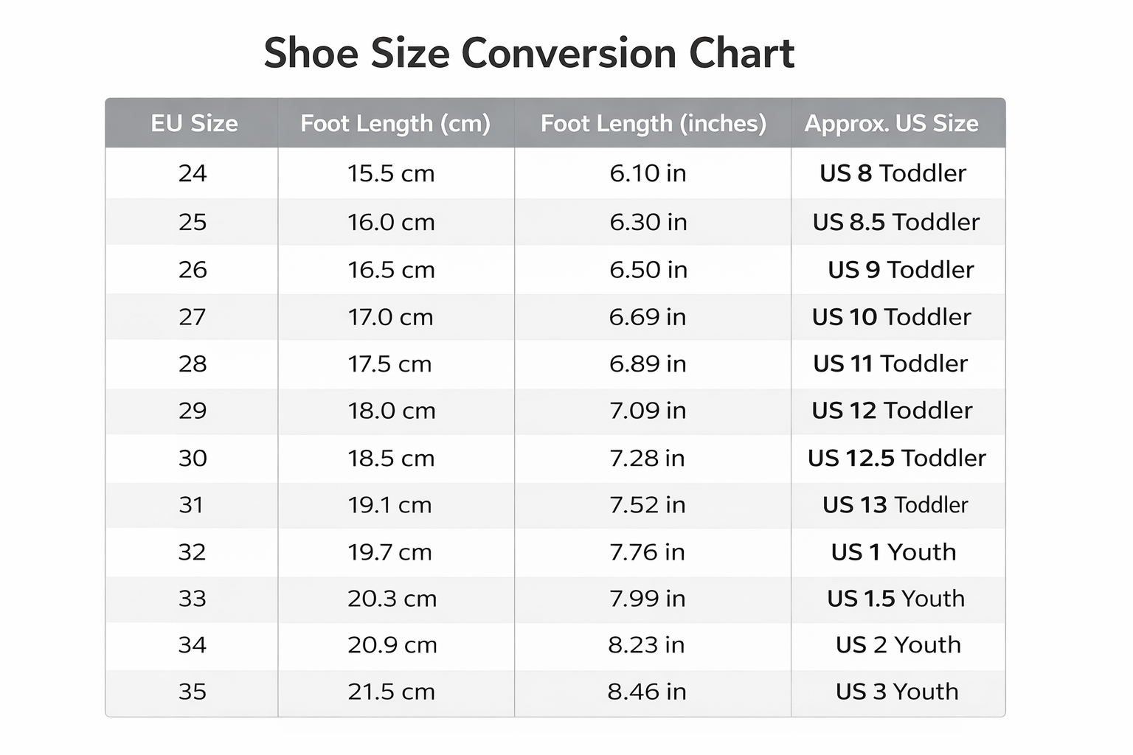The image size is (1133, 755).
Task: Select the US 10 Toddler cell
Action: pyautogui.click(x=891, y=317)
